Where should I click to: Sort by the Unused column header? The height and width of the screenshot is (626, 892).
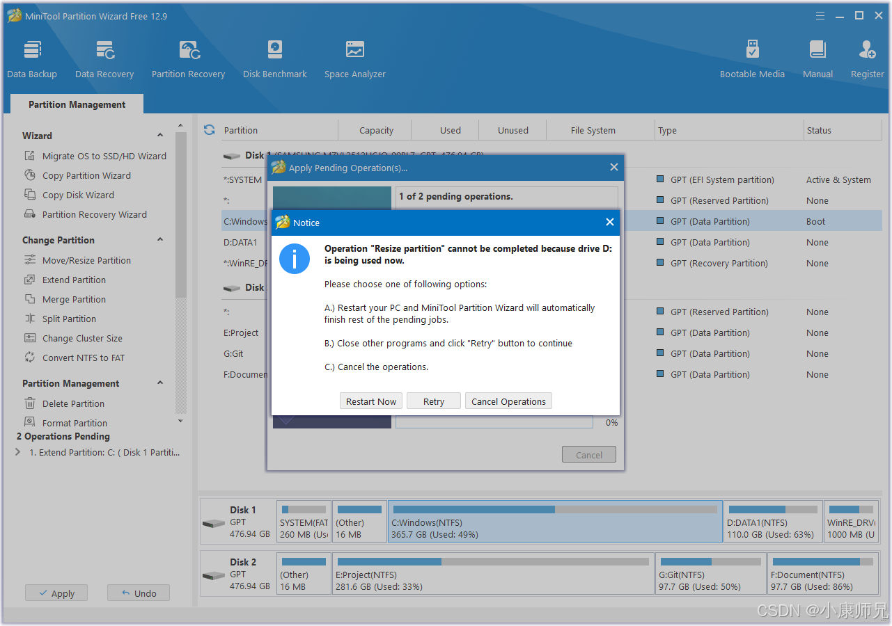pyautogui.click(x=513, y=130)
